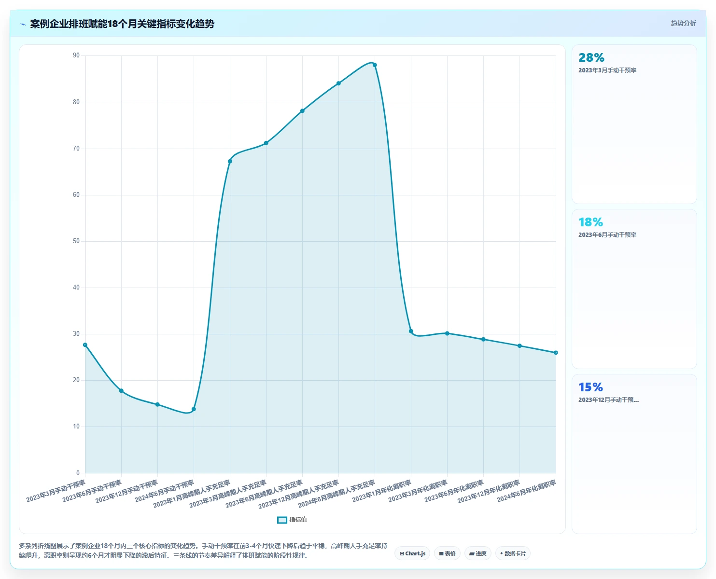Click the data point for 2023年1月高峰期人手充足率
Image resolution: width=716 pixels, height=579 pixels.
pos(230,161)
